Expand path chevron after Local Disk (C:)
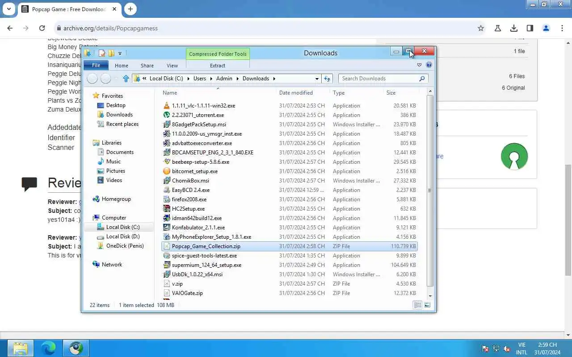572x357 pixels. point(188,79)
